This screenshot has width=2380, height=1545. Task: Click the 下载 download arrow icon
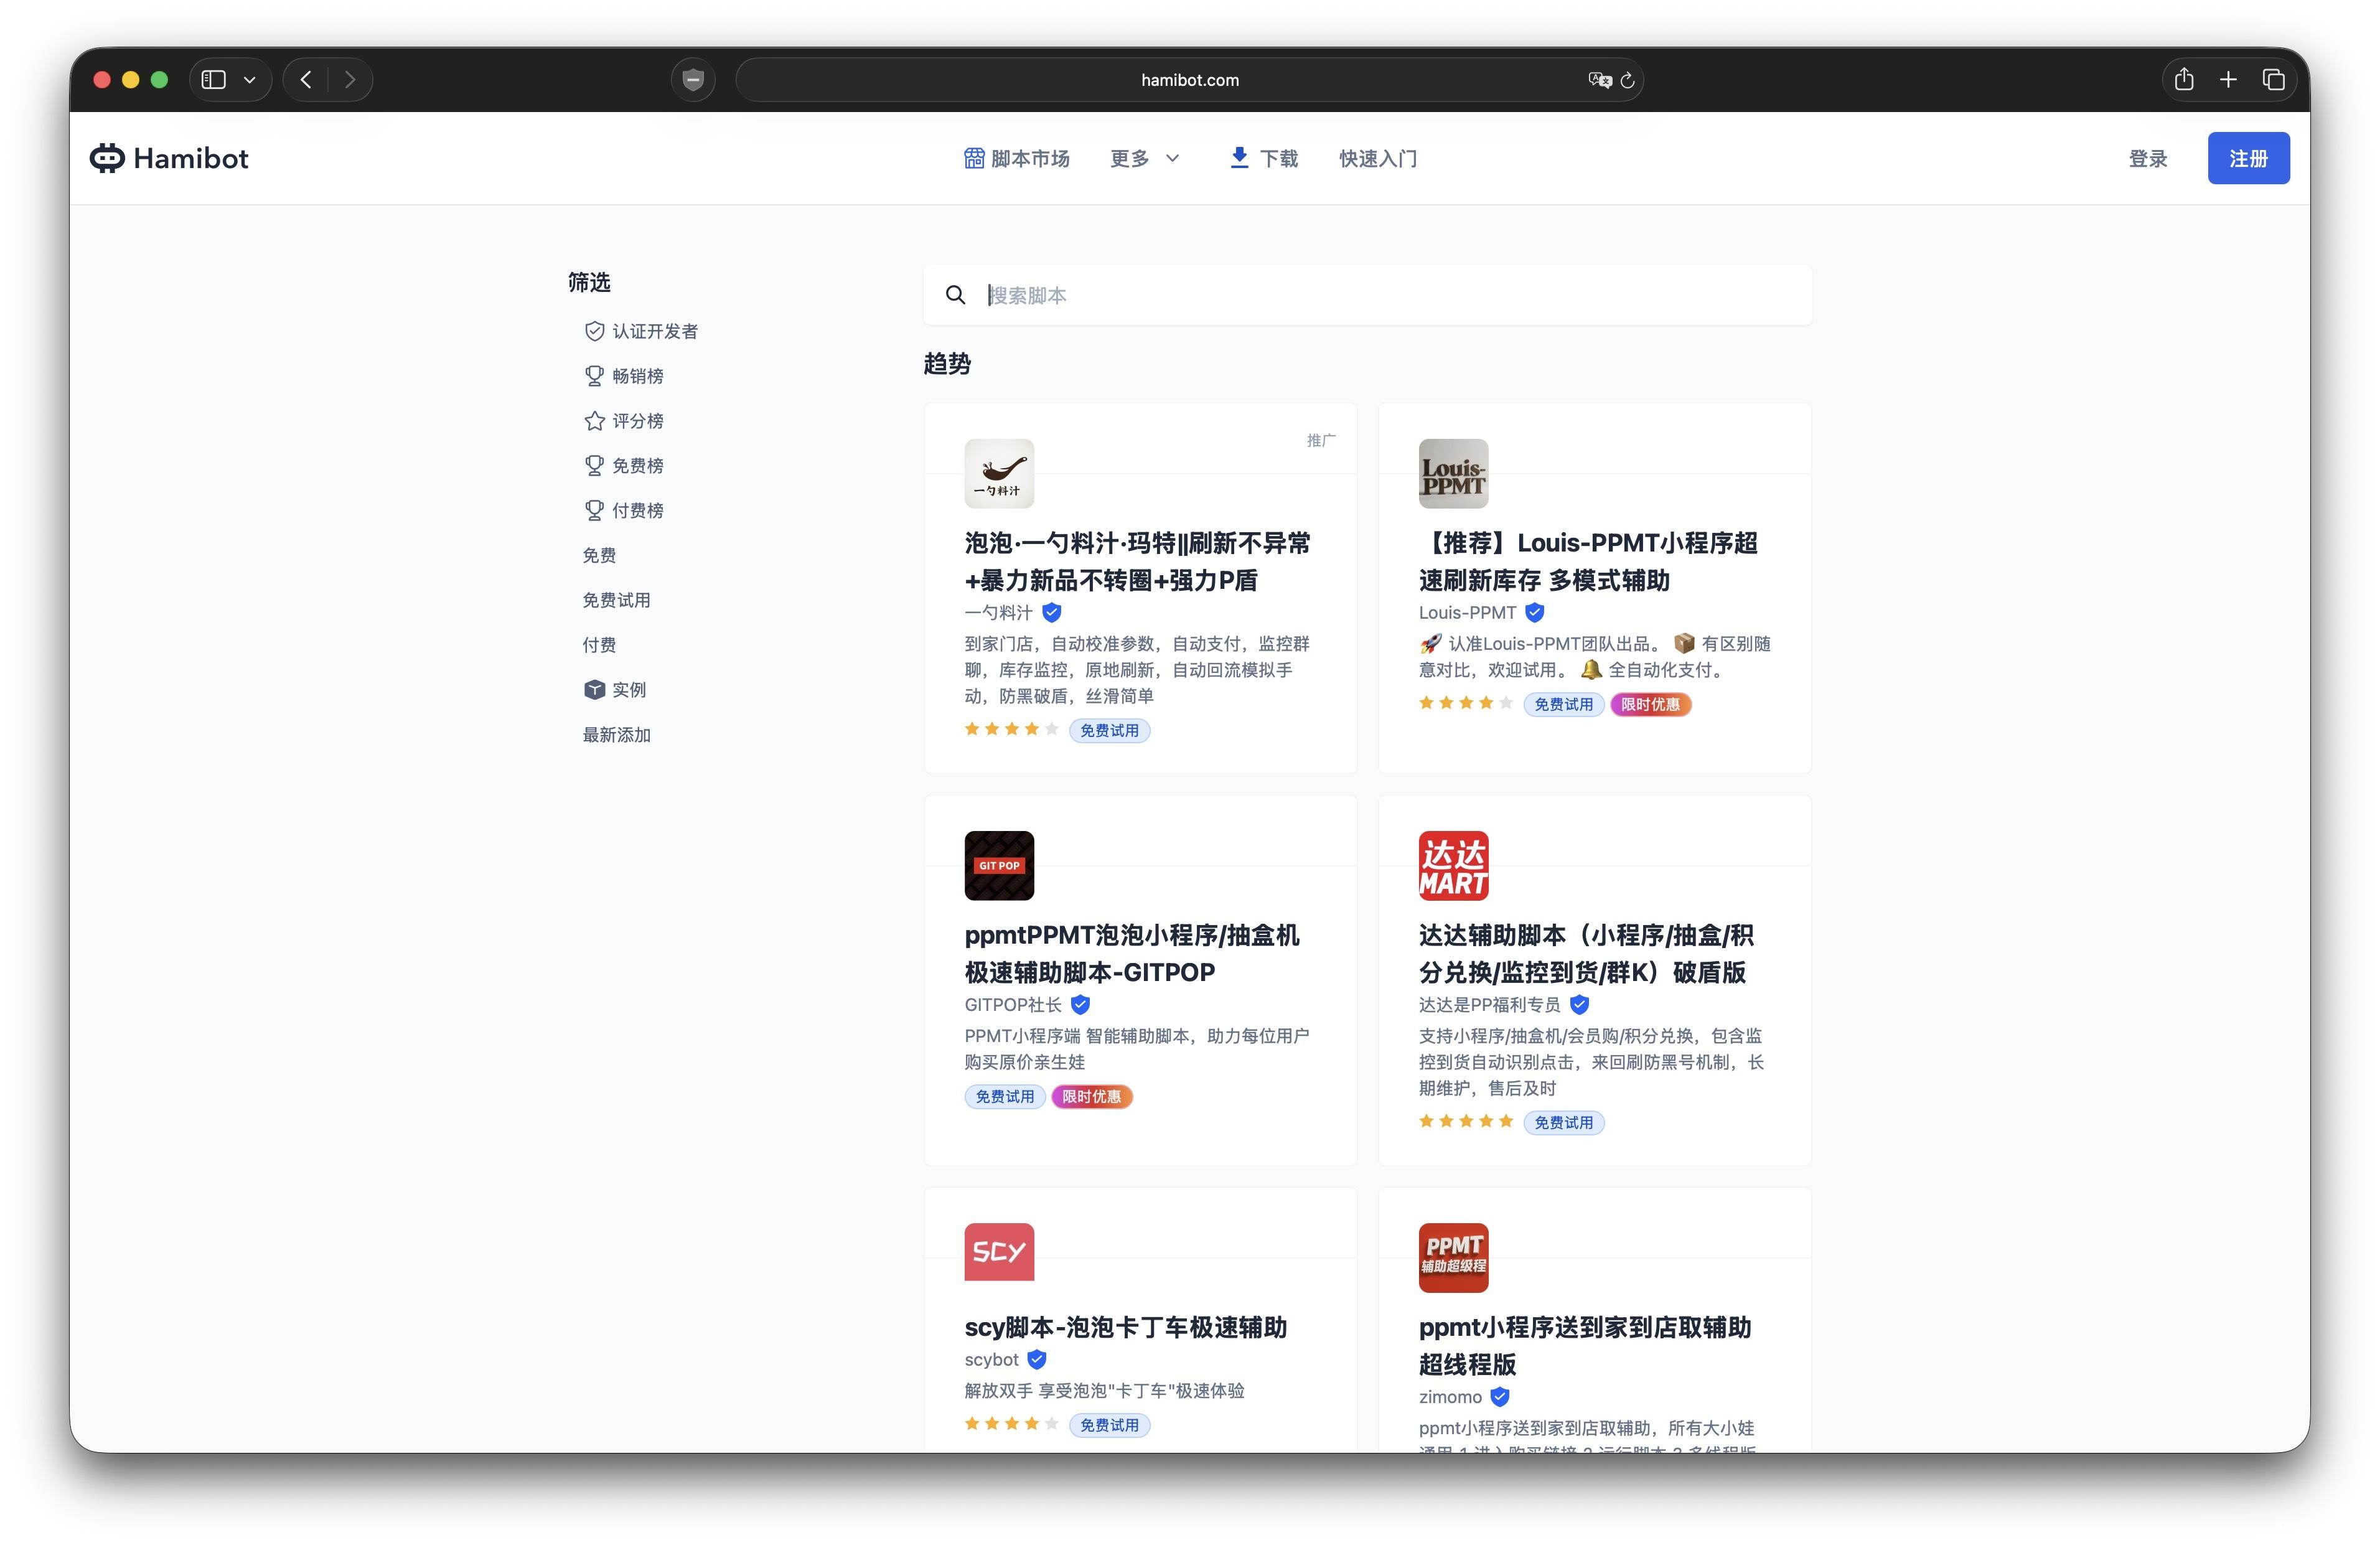pyautogui.click(x=1239, y=157)
